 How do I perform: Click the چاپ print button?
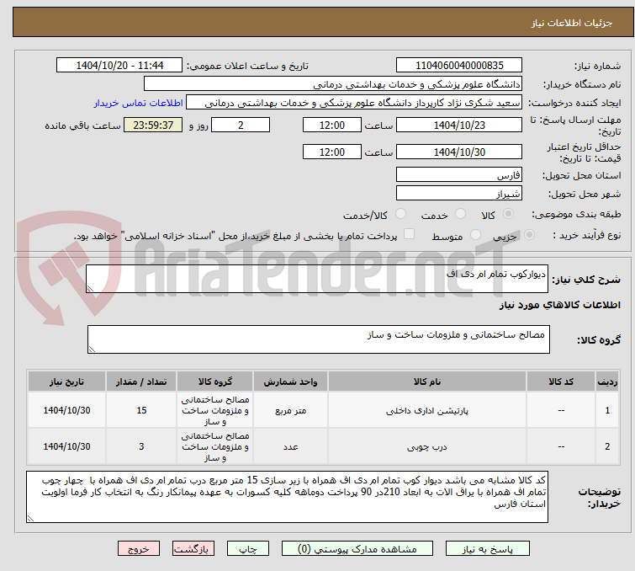(248, 549)
